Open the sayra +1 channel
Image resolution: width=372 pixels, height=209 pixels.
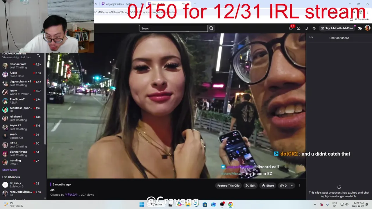pyautogui.click(x=23, y=127)
